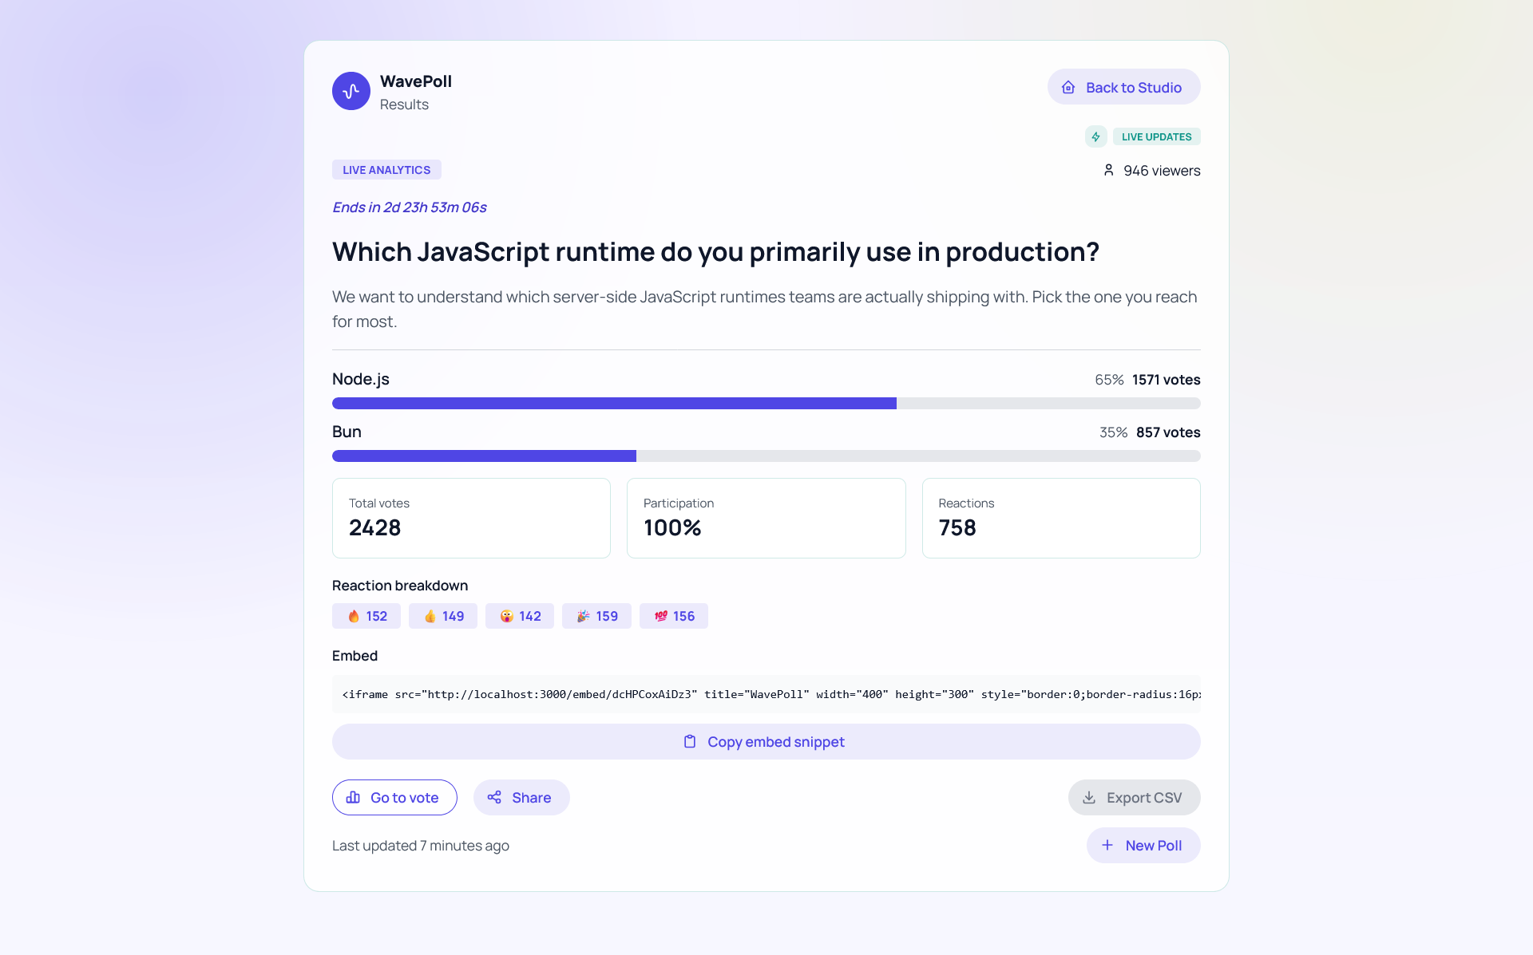Click the lightning bolt live updates icon

[1095, 136]
